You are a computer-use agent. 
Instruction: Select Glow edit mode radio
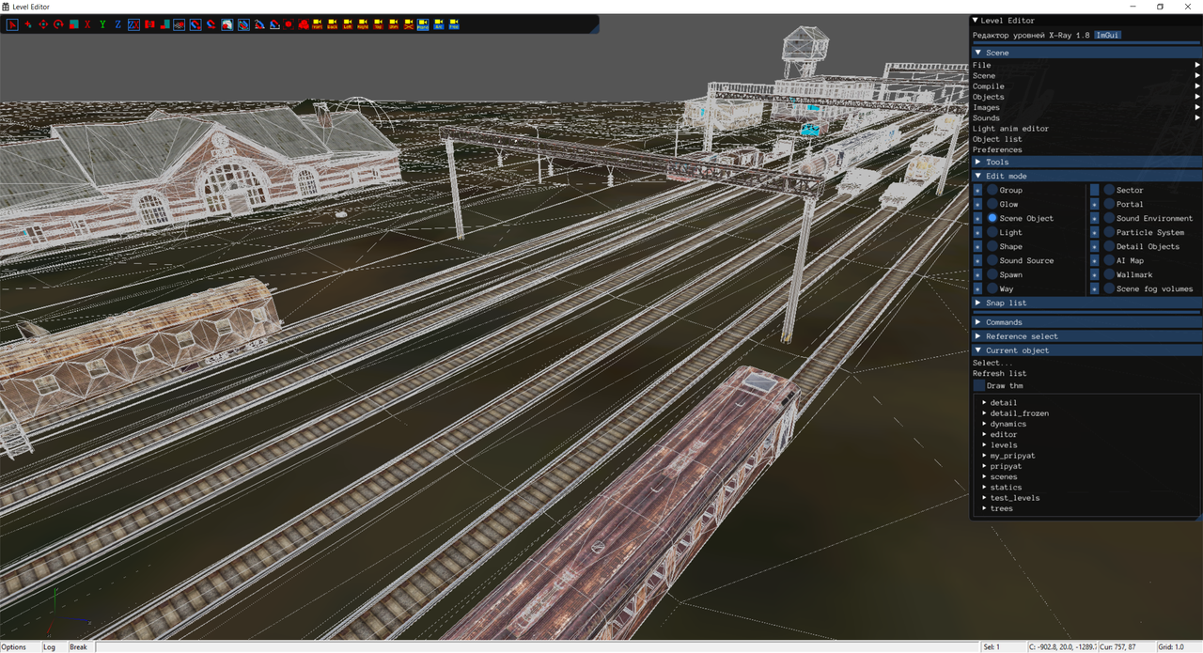[x=992, y=204]
